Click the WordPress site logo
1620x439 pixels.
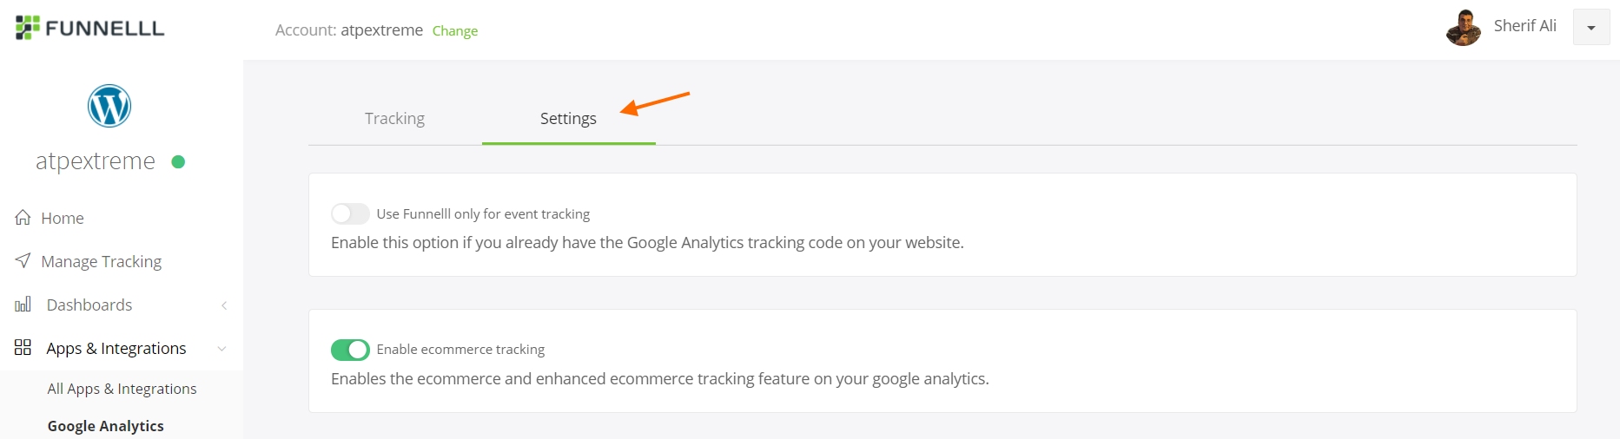click(109, 106)
